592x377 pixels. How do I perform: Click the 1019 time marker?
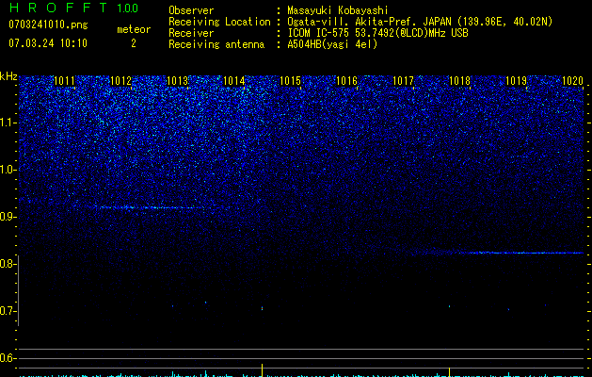516,81
